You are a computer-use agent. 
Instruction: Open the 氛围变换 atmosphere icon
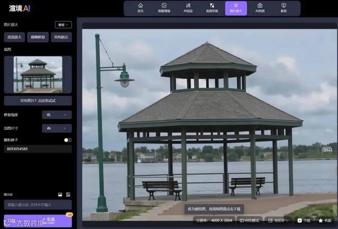[212, 6]
